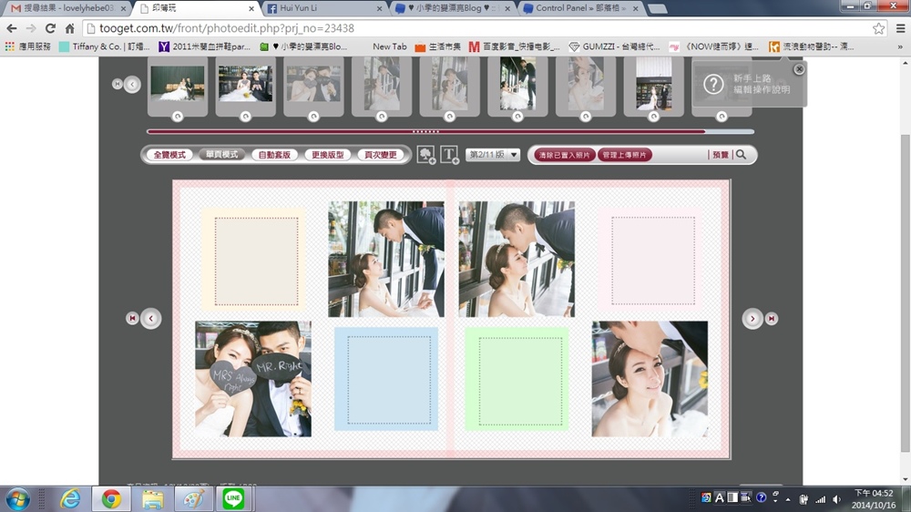Switch to 單頁模式 single page mode
Image resolution: width=911 pixels, height=512 pixels.
tap(222, 155)
